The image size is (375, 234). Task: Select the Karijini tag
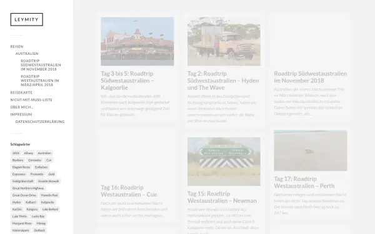[17, 210]
